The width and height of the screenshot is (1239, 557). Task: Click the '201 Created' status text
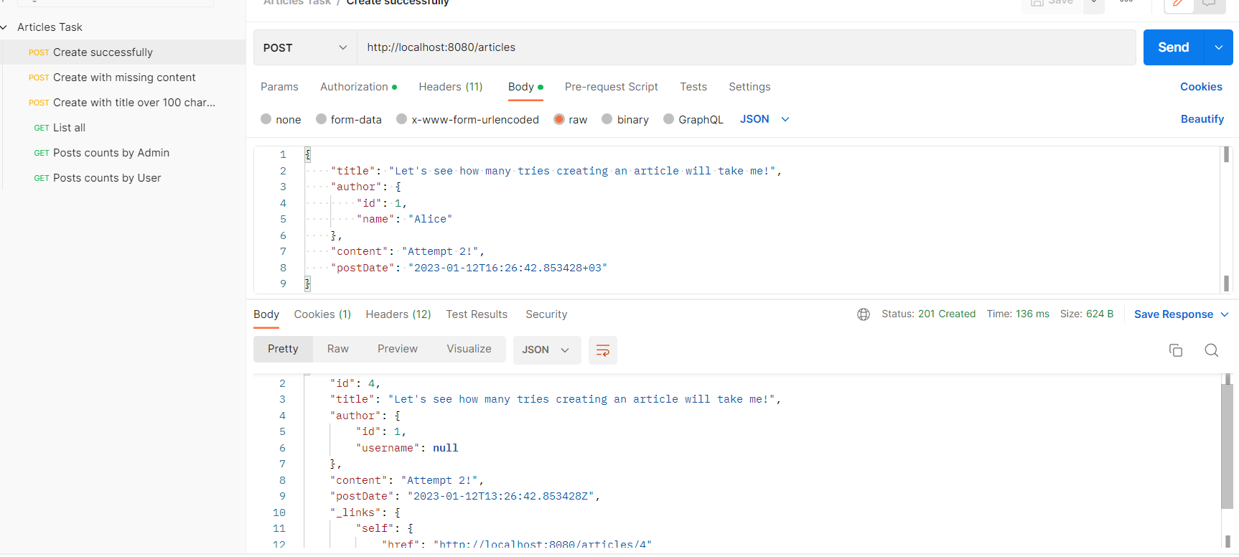coord(947,314)
